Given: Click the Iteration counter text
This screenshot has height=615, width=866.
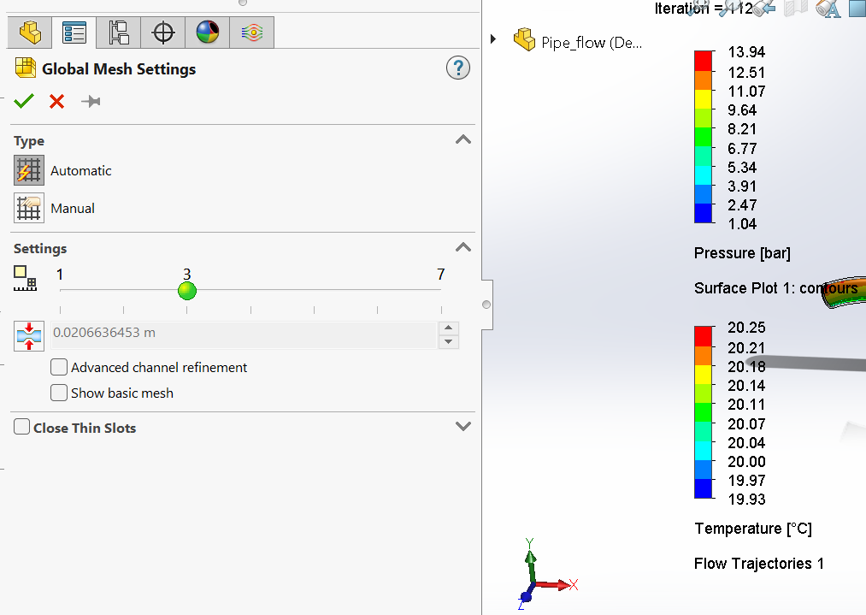Looking at the screenshot, I should pyautogui.click(x=704, y=9).
